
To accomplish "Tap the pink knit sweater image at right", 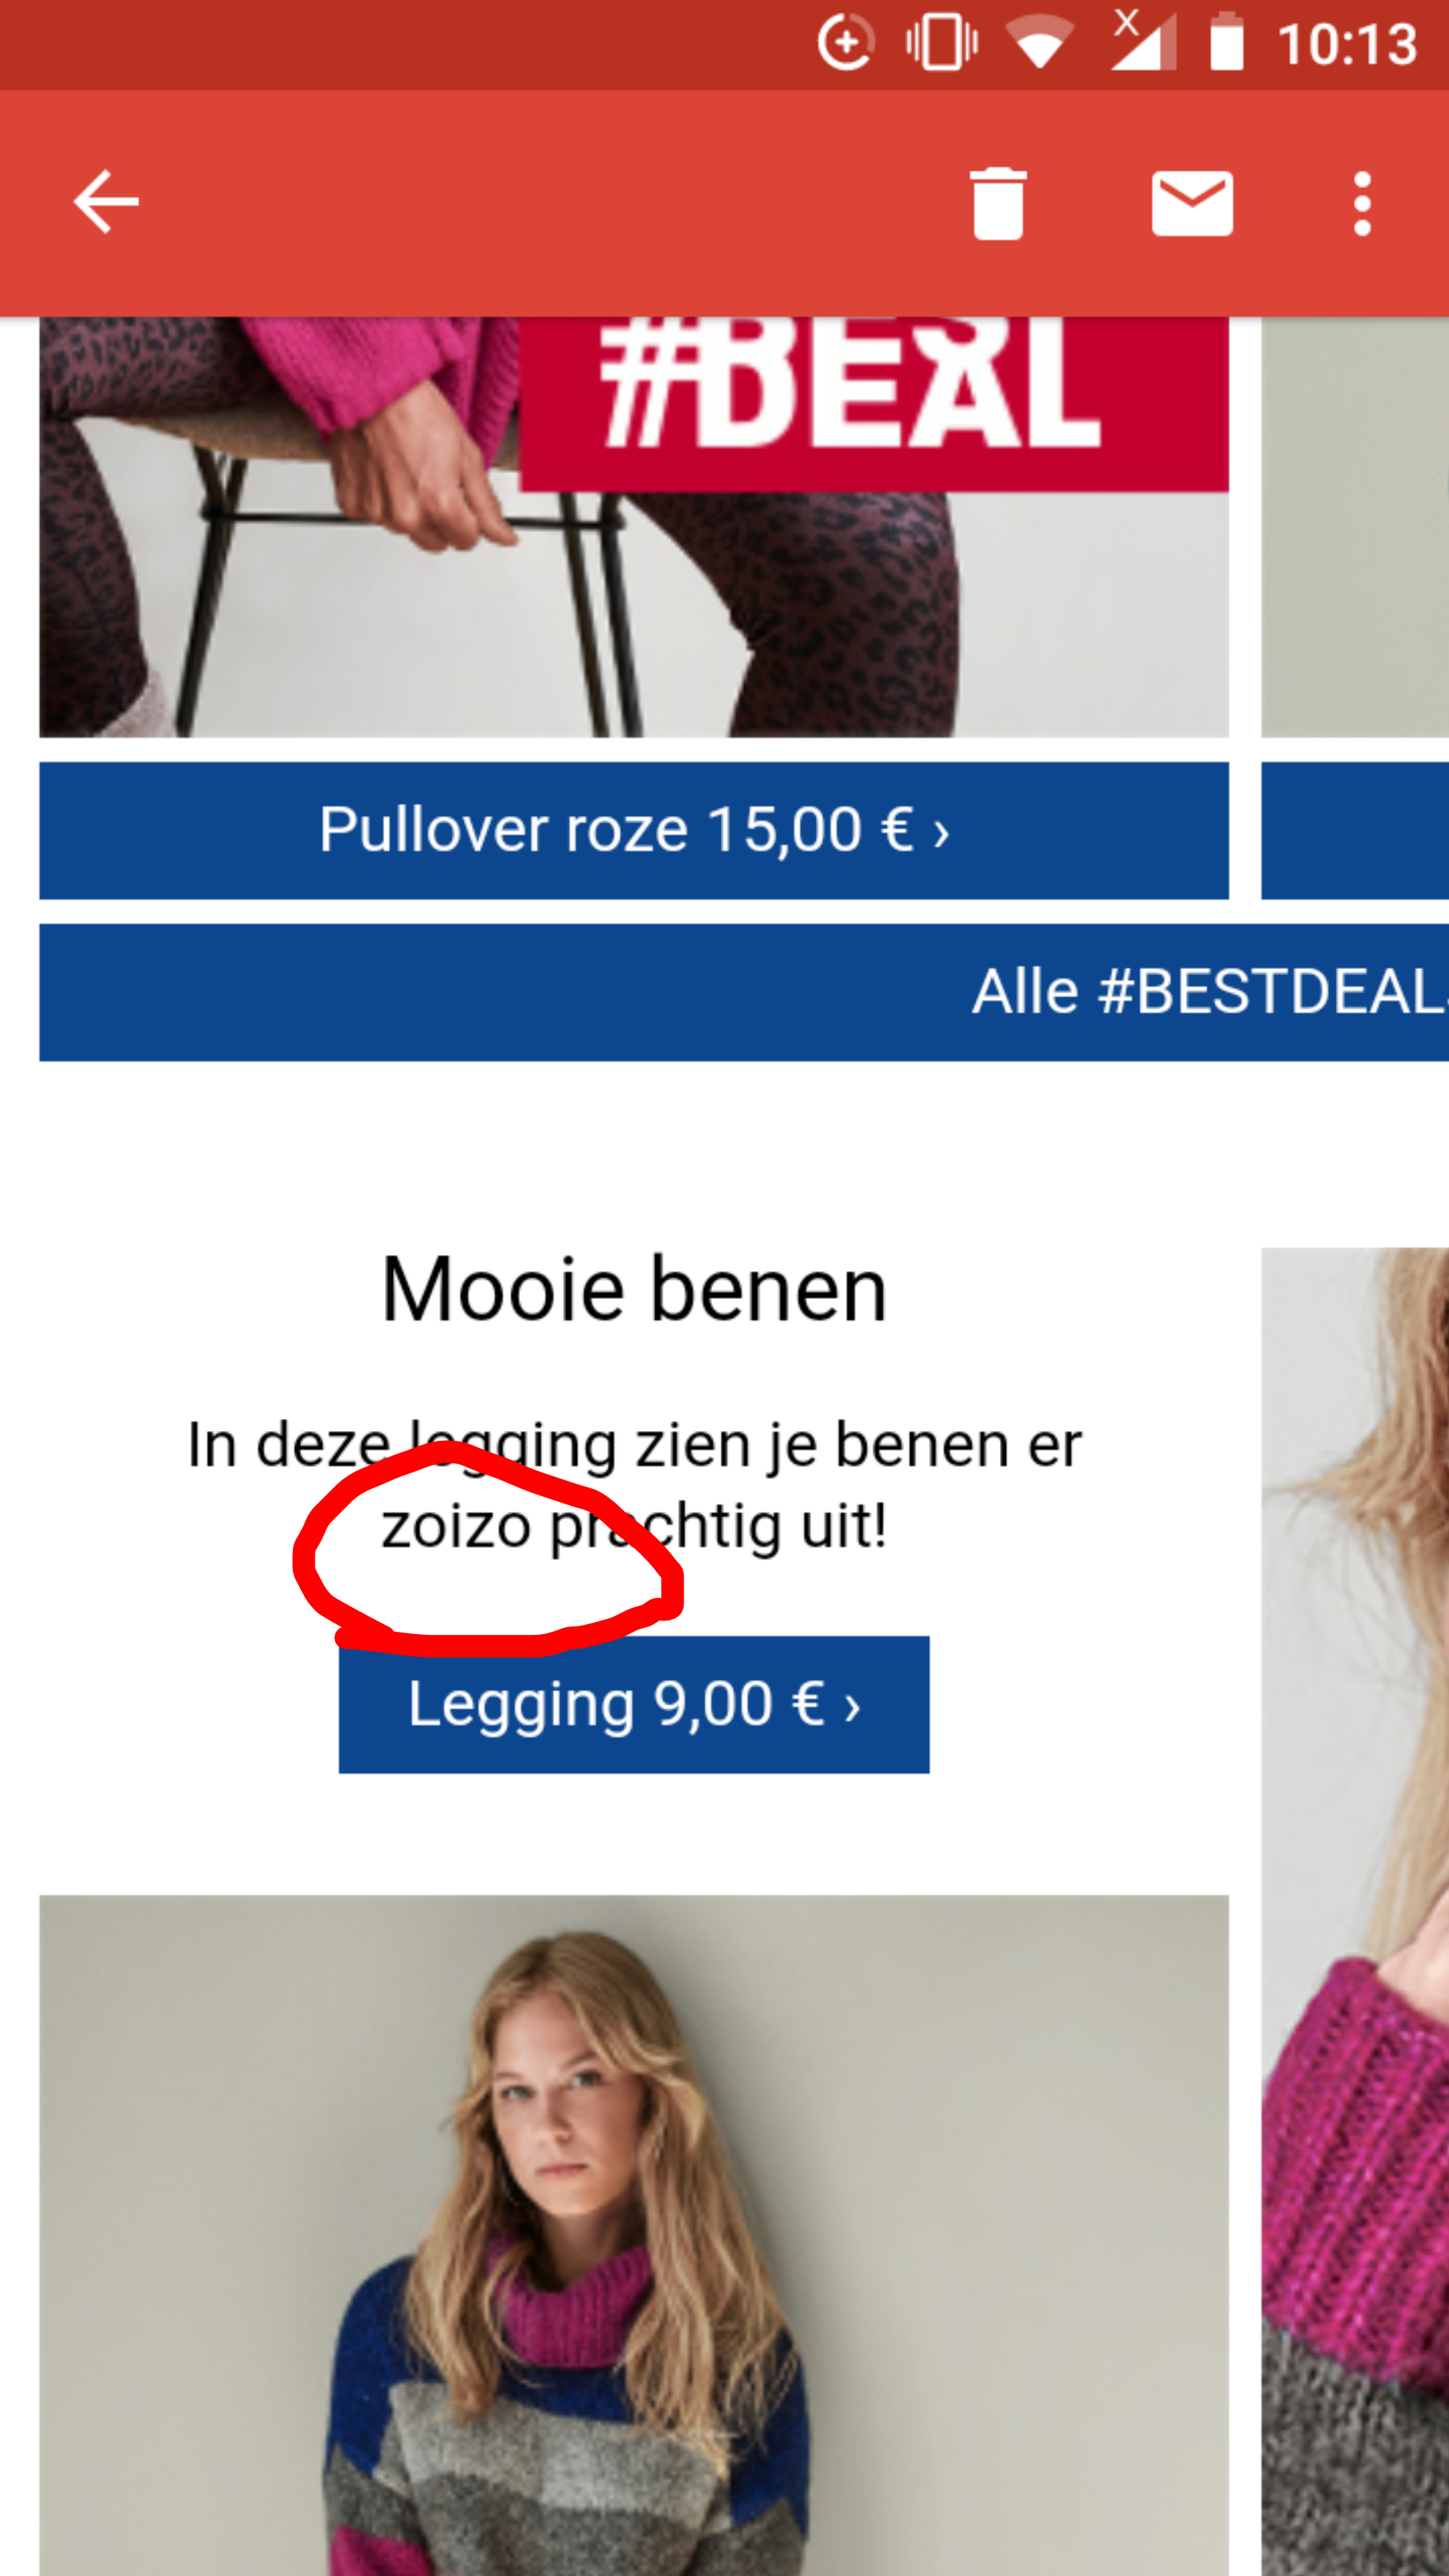I will click(x=1355, y=1911).
